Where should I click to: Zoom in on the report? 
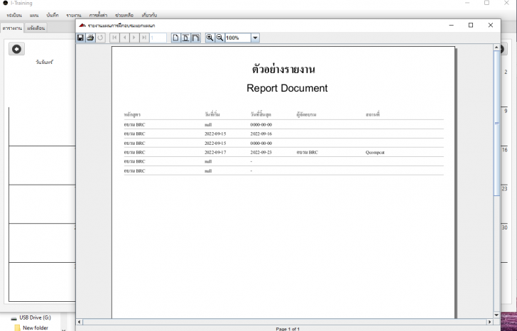coord(209,38)
